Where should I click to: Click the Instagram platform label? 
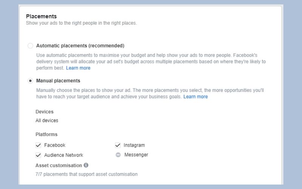134,145
